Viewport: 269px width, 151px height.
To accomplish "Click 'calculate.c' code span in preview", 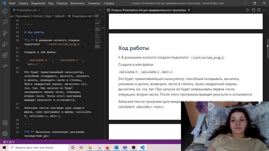I will pyautogui.click(x=150, y=72).
